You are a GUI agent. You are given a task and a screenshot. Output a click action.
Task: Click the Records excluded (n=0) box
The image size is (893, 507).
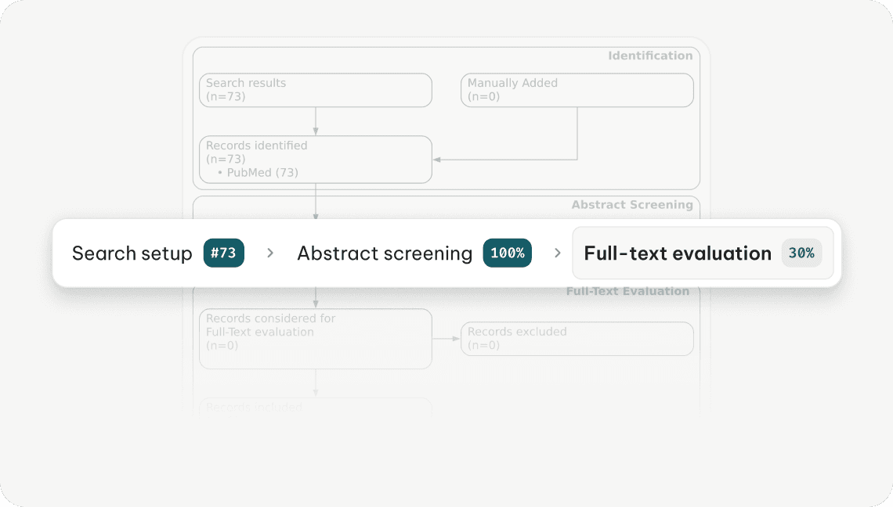click(577, 339)
